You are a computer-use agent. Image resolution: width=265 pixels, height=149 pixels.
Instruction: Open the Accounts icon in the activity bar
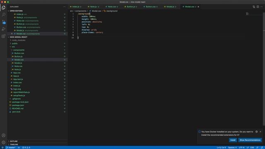[x=4, y=135]
